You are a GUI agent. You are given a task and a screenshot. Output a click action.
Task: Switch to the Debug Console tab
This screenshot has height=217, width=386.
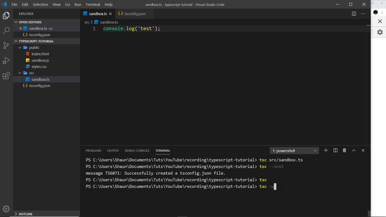point(137,151)
